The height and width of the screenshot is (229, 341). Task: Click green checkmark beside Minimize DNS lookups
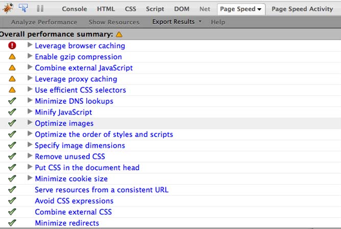(x=12, y=101)
